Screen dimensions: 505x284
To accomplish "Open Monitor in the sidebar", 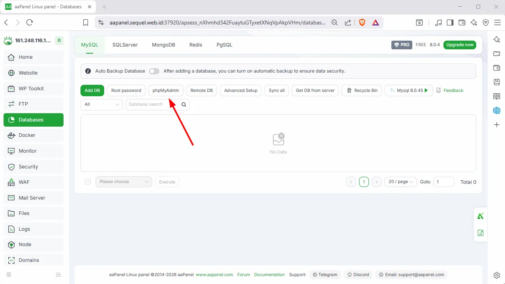I will point(34,151).
